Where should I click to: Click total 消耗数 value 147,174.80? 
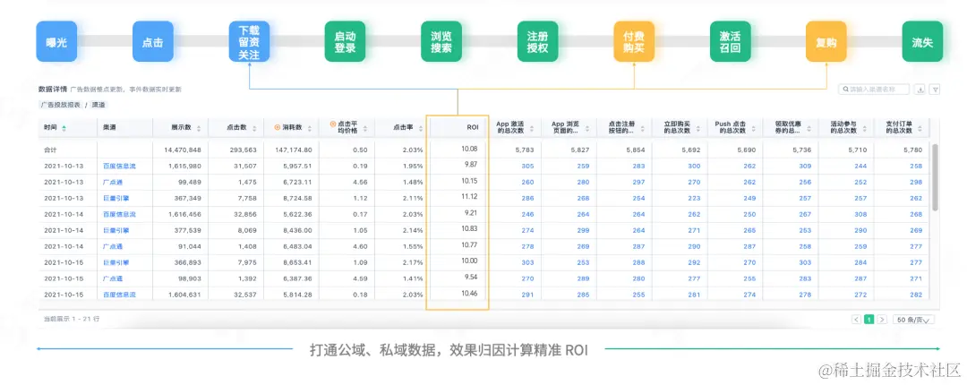click(x=295, y=150)
